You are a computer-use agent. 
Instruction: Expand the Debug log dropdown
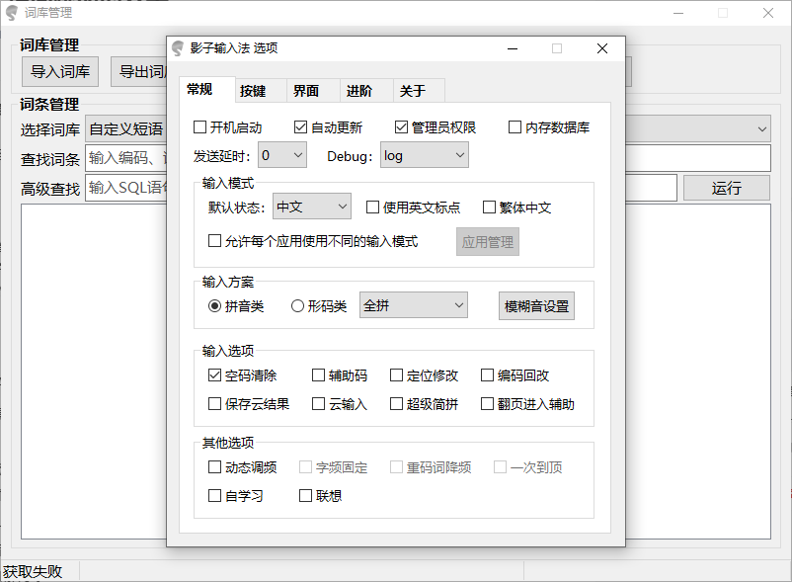click(425, 155)
